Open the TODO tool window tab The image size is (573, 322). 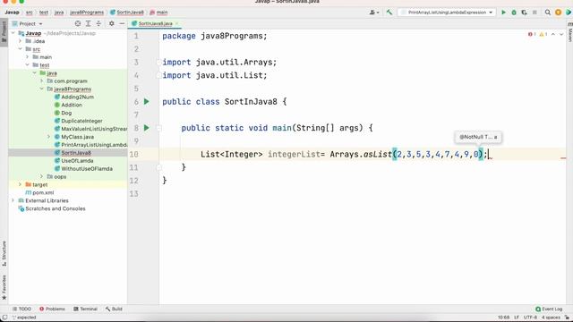(21, 309)
